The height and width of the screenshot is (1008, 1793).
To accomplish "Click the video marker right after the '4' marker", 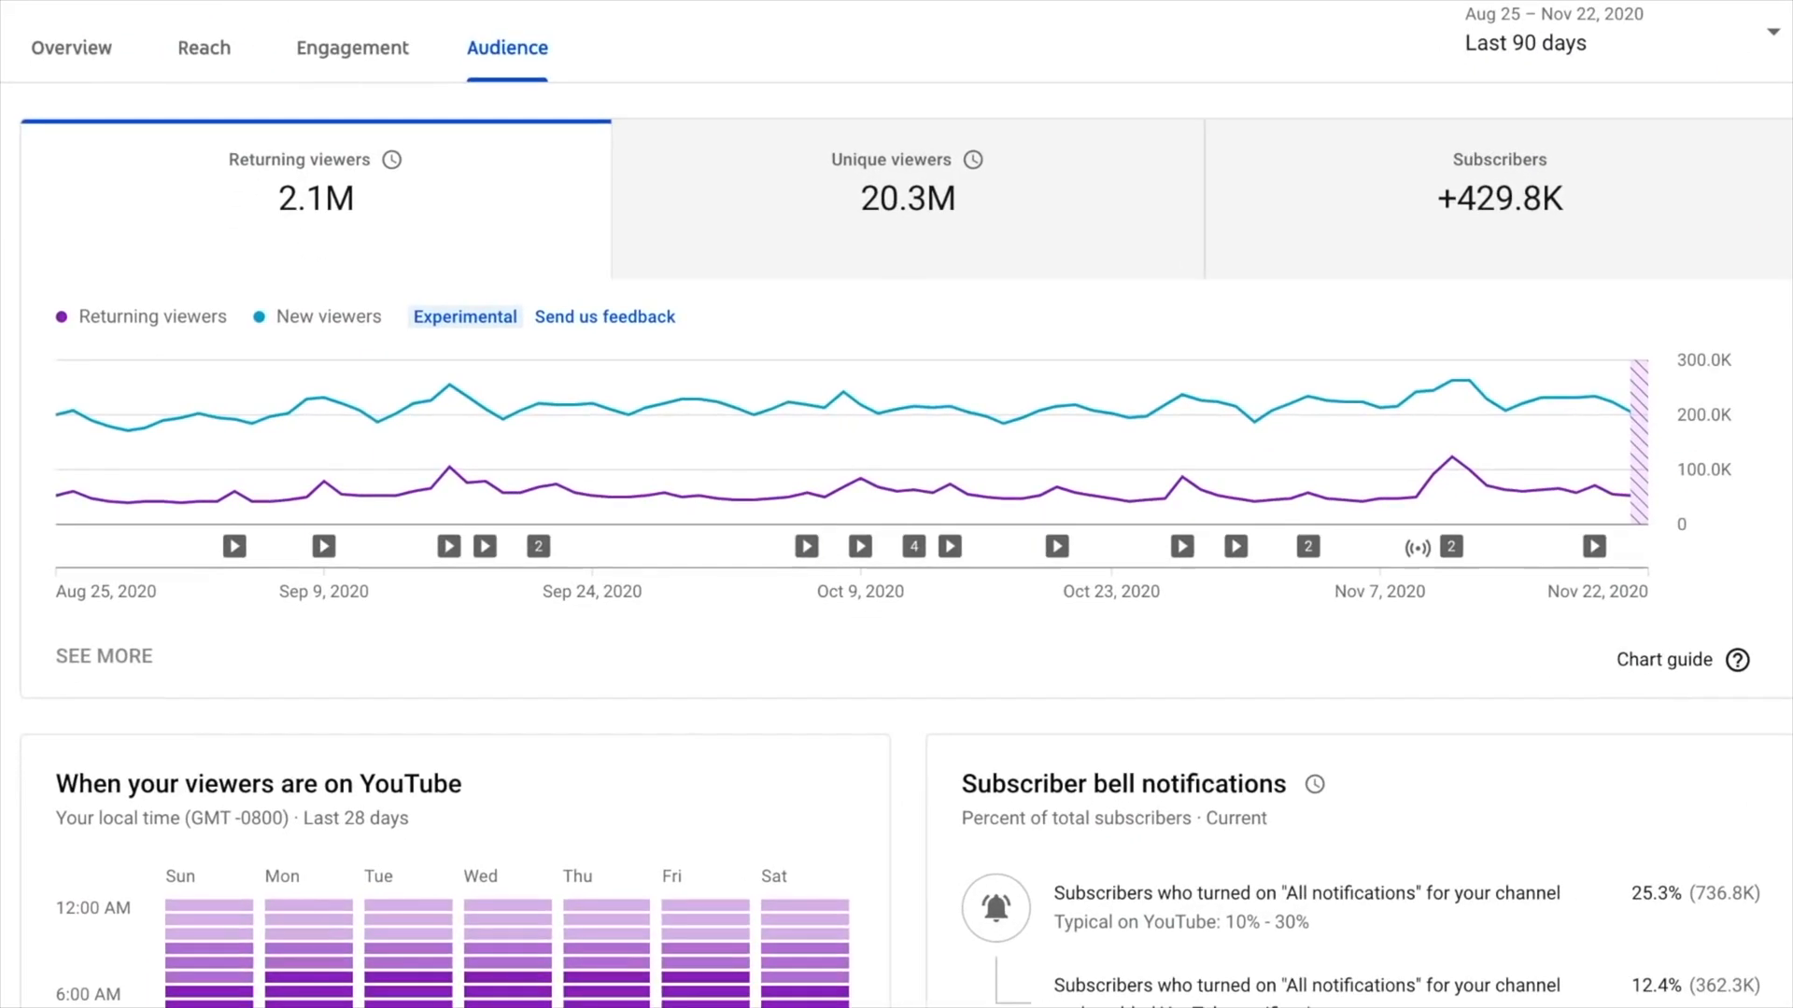I will click(x=950, y=546).
